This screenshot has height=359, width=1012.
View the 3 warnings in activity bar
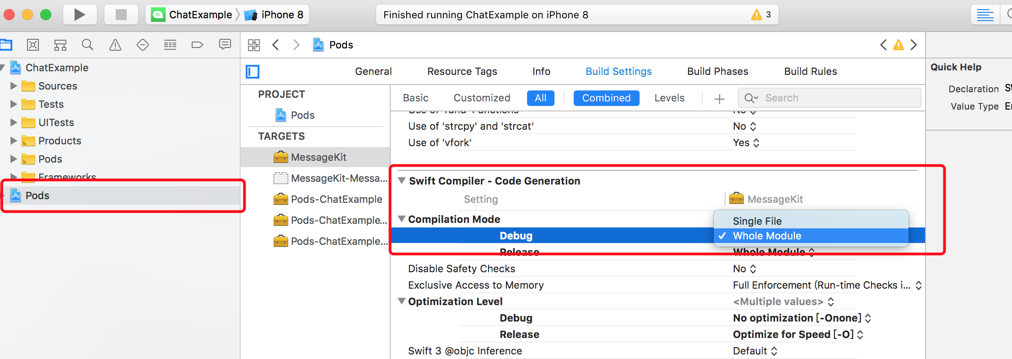[761, 15]
